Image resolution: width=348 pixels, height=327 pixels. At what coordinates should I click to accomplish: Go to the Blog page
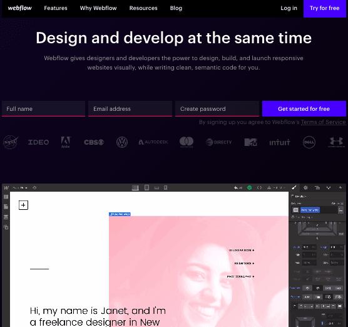click(176, 8)
